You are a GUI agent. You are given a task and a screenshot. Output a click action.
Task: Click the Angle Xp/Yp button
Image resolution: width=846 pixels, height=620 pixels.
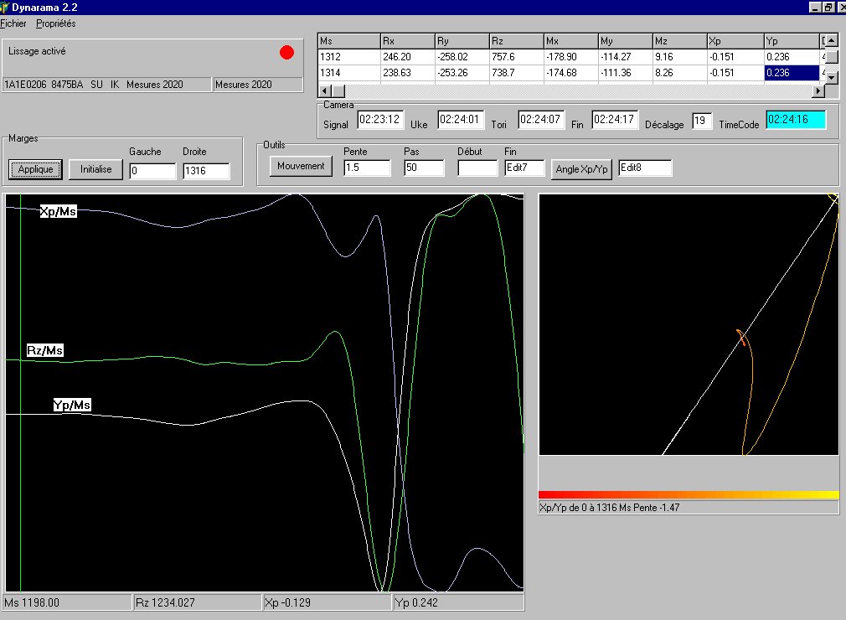coord(581,169)
